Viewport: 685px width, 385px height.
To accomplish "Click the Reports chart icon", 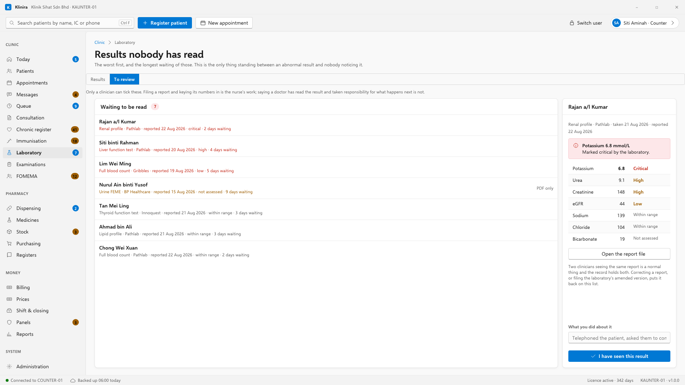I will (x=9, y=334).
